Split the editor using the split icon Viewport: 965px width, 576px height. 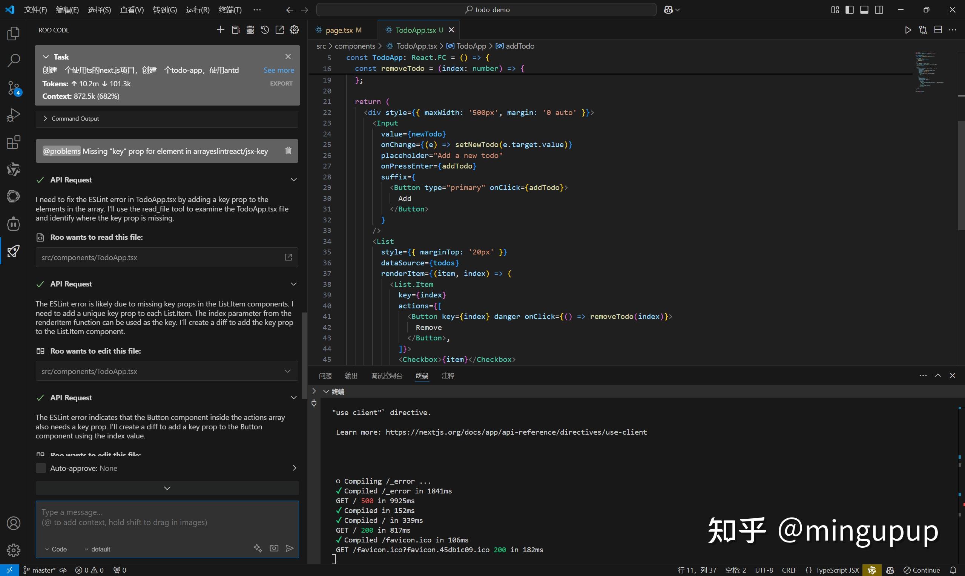[x=939, y=29]
